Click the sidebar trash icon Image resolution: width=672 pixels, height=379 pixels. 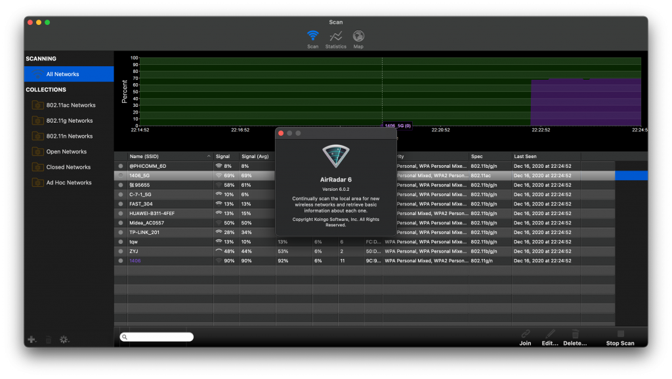[x=49, y=340]
